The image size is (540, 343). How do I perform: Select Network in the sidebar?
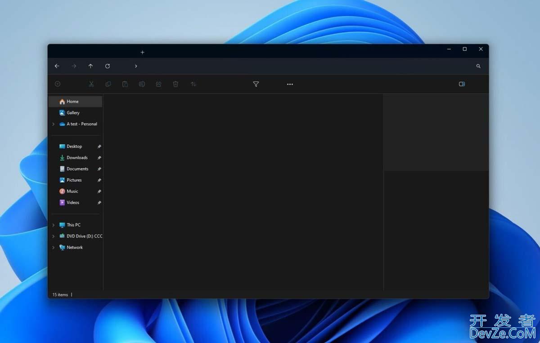click(71, 247)
